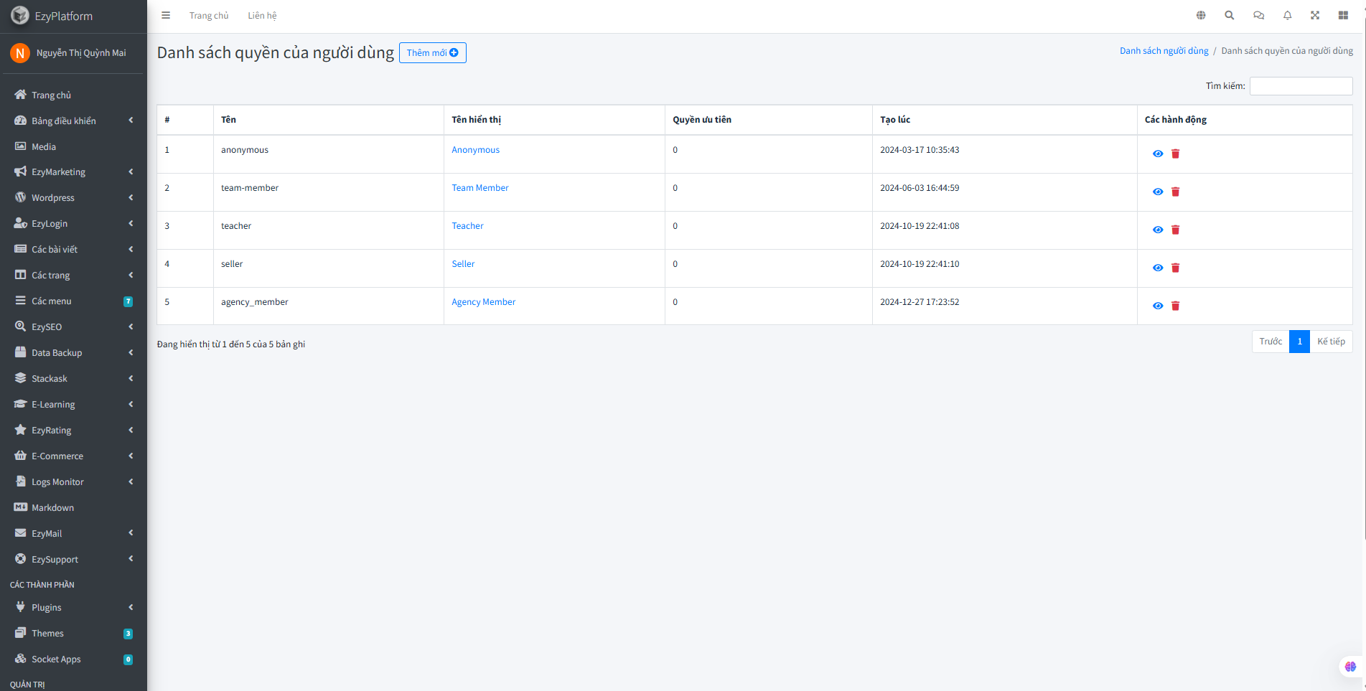The width and height of the screenshot is (1366, 691).
Task: Expand the EzyMarketing sidebar menu
Action: click(x=73, y=172)
